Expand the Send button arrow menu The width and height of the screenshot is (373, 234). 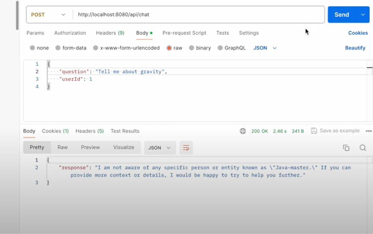[x=363, y=15]
